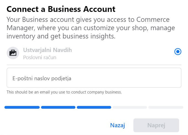Image resolution: width=188 pixels, height=135 pixels.
Task: Click the second blue progress segment
Action: point(58,107)
